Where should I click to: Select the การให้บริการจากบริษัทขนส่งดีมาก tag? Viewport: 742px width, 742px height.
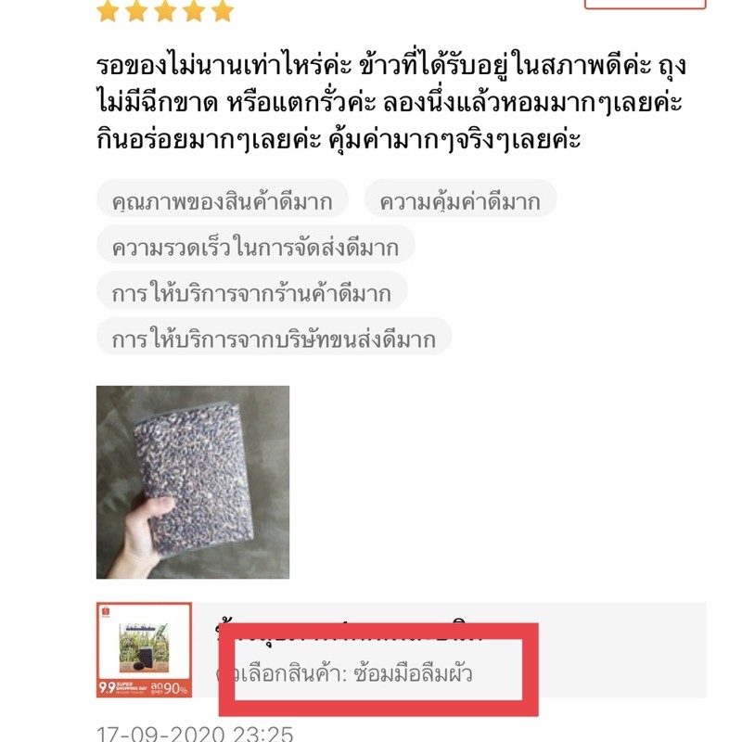(274, 339)
